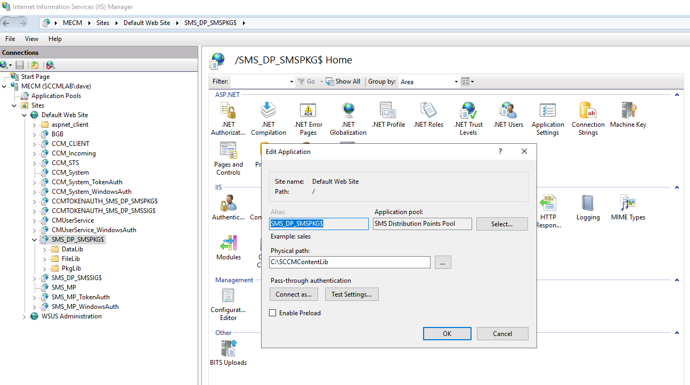Select SMS_DP_SMSSIG$ in the tree
The width and height of the screenshot is (690, 385).
coord(76,278)
